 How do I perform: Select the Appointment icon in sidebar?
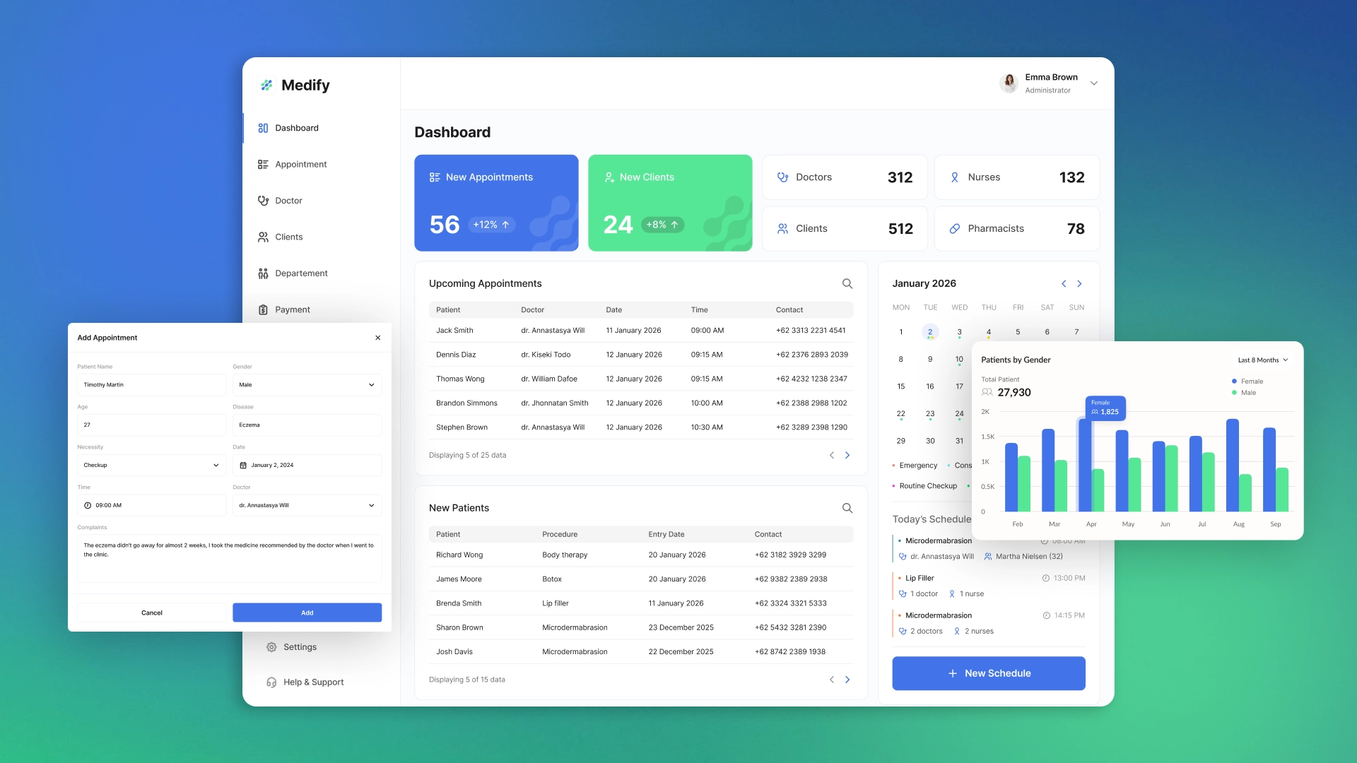[x=262, y=164]
